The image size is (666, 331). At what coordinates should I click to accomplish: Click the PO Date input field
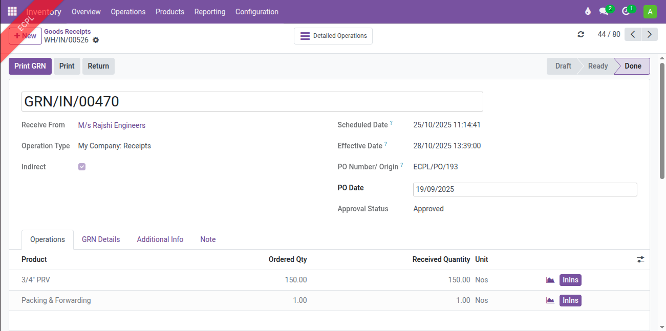525,189
